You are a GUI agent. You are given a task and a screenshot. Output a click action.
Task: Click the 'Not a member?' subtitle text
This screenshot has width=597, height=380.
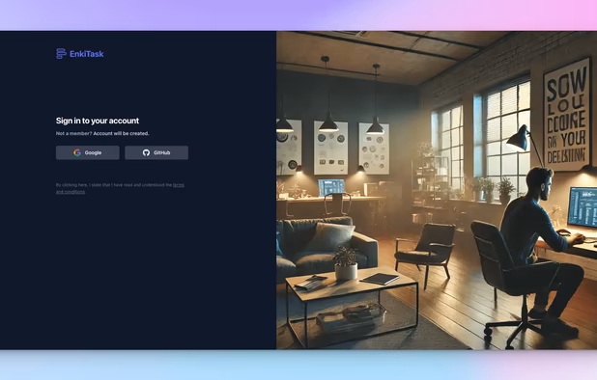coord(102,133)
